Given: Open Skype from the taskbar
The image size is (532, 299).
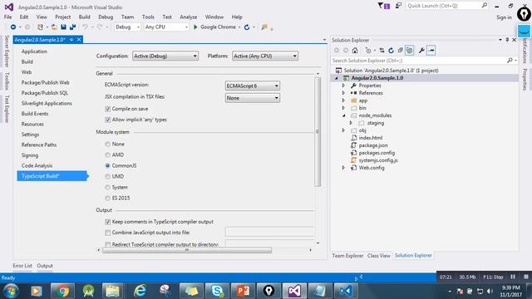Looking at the screenshot, I should tap(217, 291).
